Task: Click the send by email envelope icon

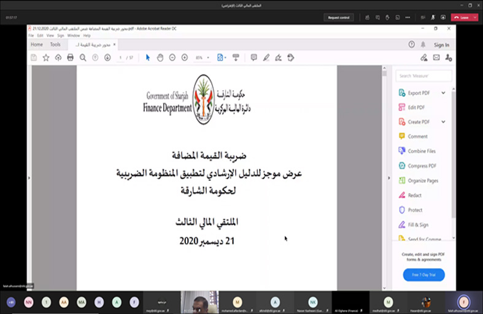Action: [x=436, y=58]
